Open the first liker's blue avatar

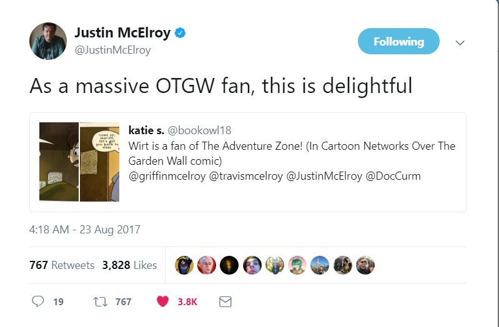point(184,265)
